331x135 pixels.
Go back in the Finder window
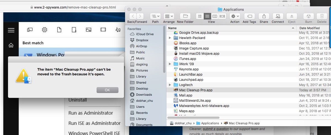[133, 16]
